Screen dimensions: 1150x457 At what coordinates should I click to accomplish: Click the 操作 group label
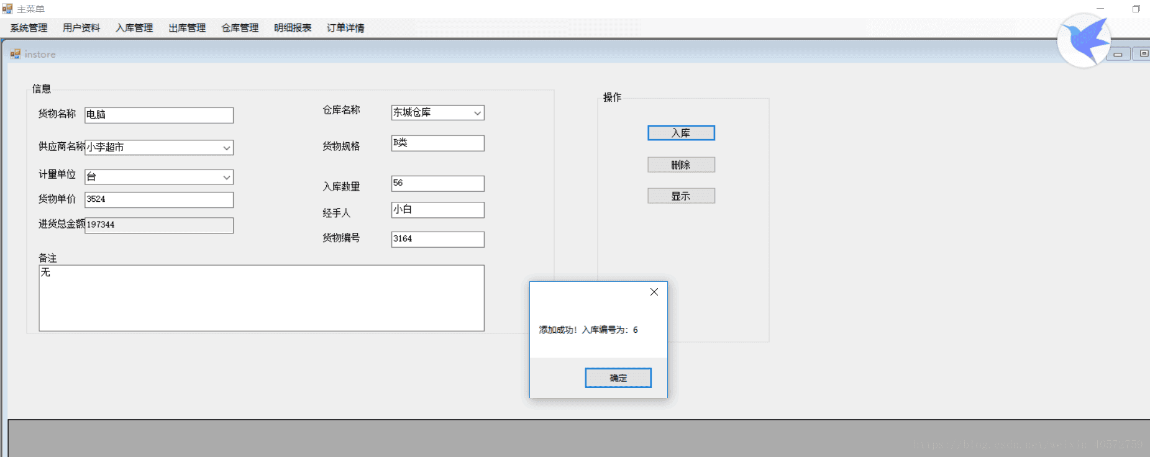click(x=612, y=97)
